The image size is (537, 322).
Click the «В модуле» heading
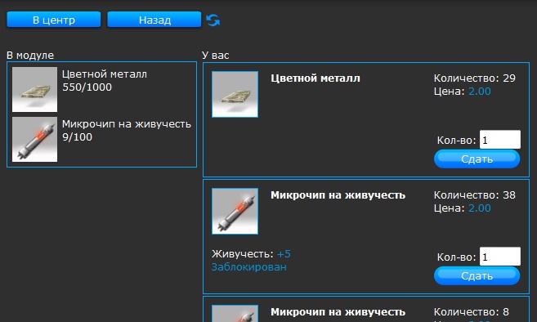tap(30, 55)
